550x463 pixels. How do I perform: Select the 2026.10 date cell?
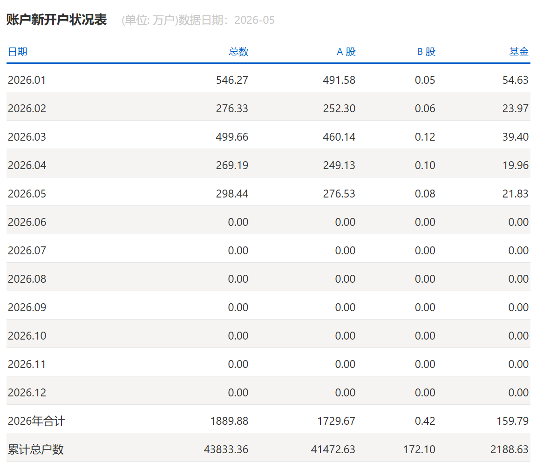point(27,336)
